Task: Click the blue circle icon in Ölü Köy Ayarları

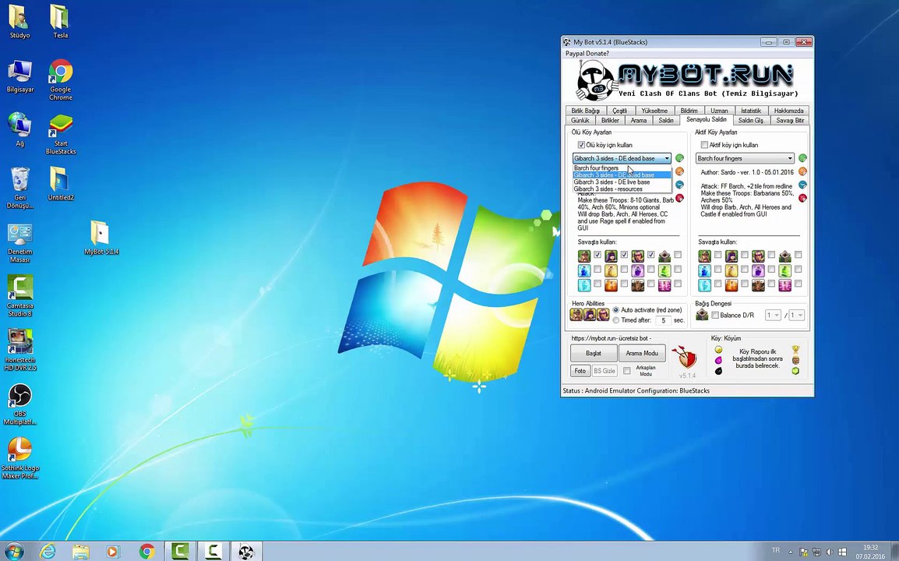Action: [x=679, y=185]
